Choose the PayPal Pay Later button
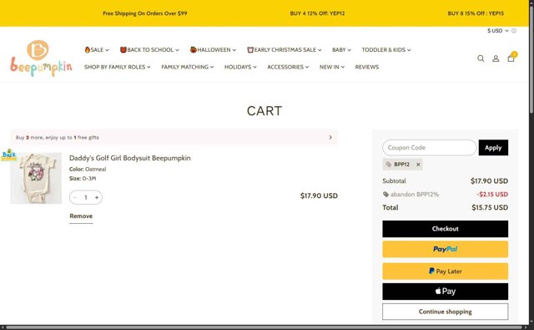This screenshot has height=330, width=534. click(x=445, y=272)
